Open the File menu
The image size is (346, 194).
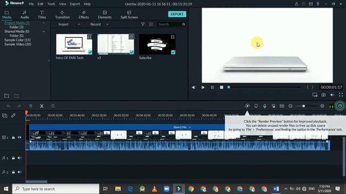click(x=31, y=4)
